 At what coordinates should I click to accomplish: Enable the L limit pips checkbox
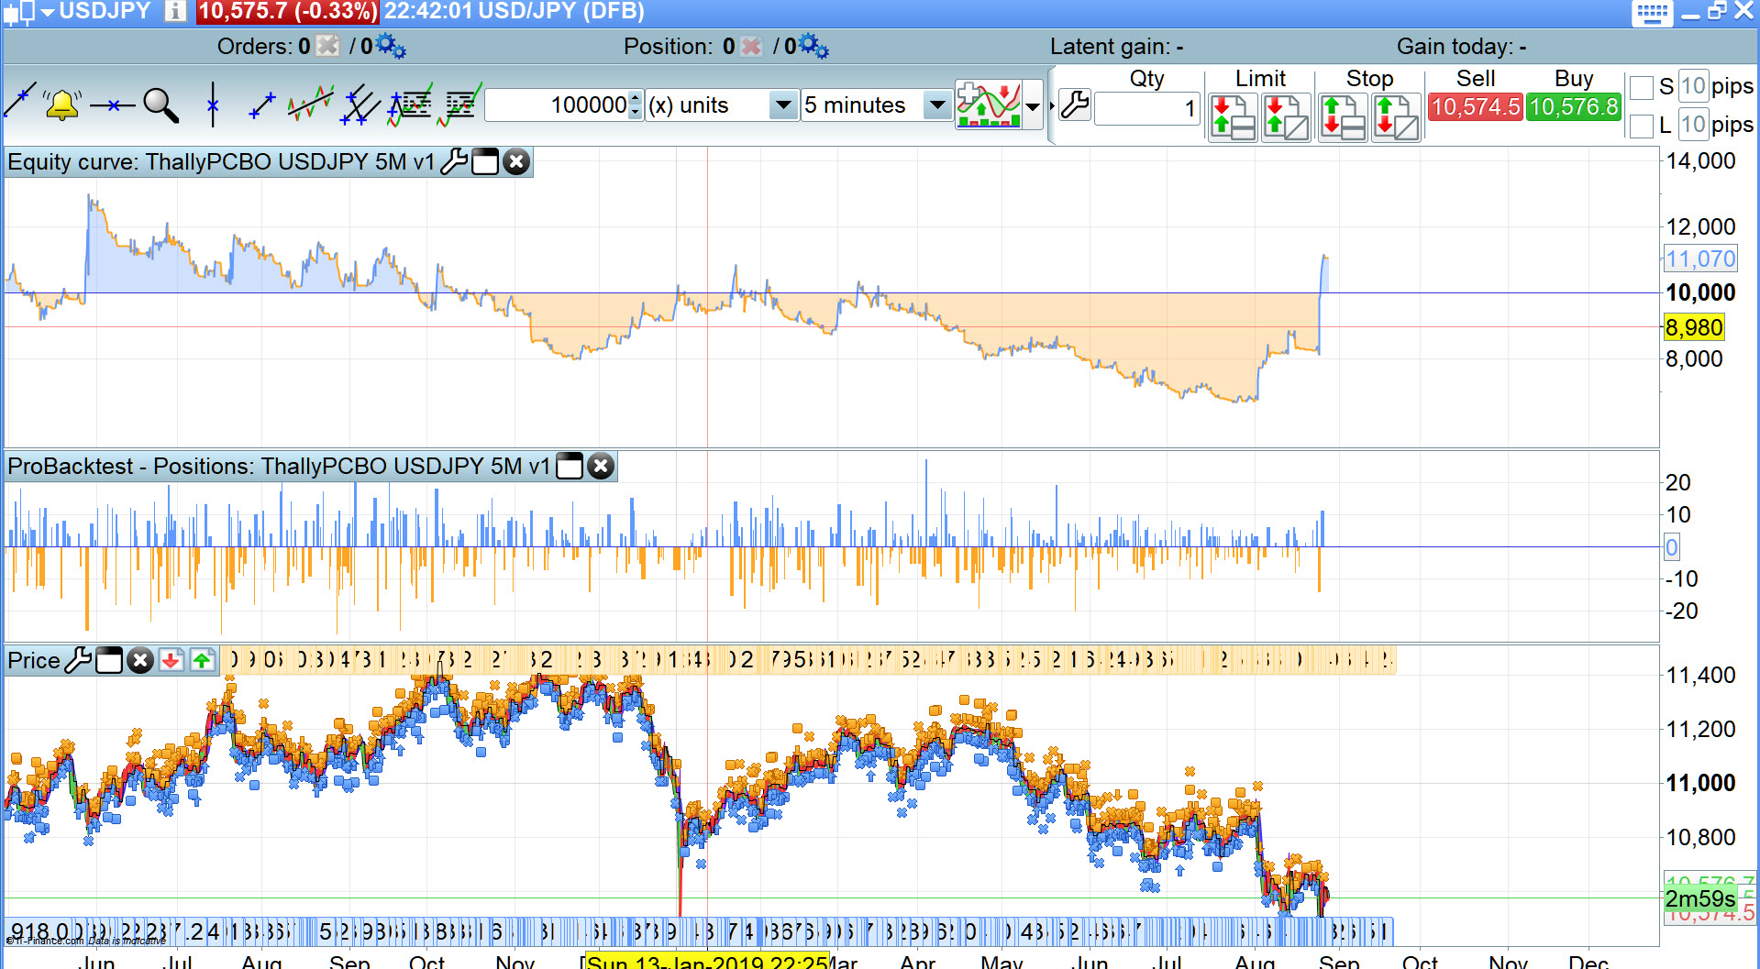click(x=1642, y=126)
